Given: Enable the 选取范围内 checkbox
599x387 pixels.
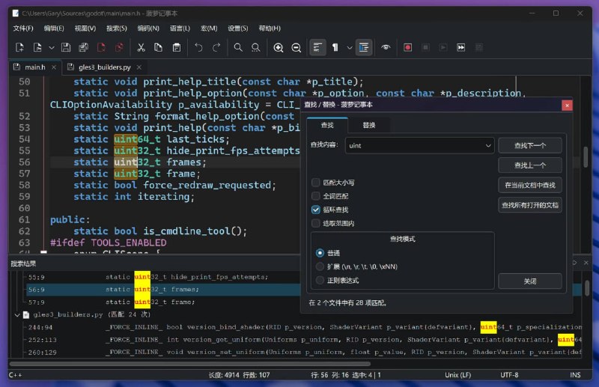Looking at the screenshot, I should pos(315,223).
